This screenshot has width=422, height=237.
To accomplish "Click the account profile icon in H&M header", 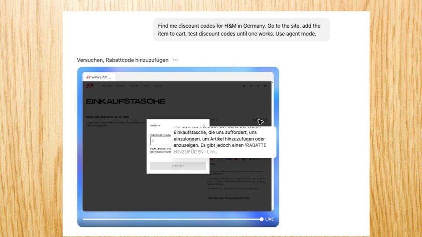I will [x=251, y=86].
